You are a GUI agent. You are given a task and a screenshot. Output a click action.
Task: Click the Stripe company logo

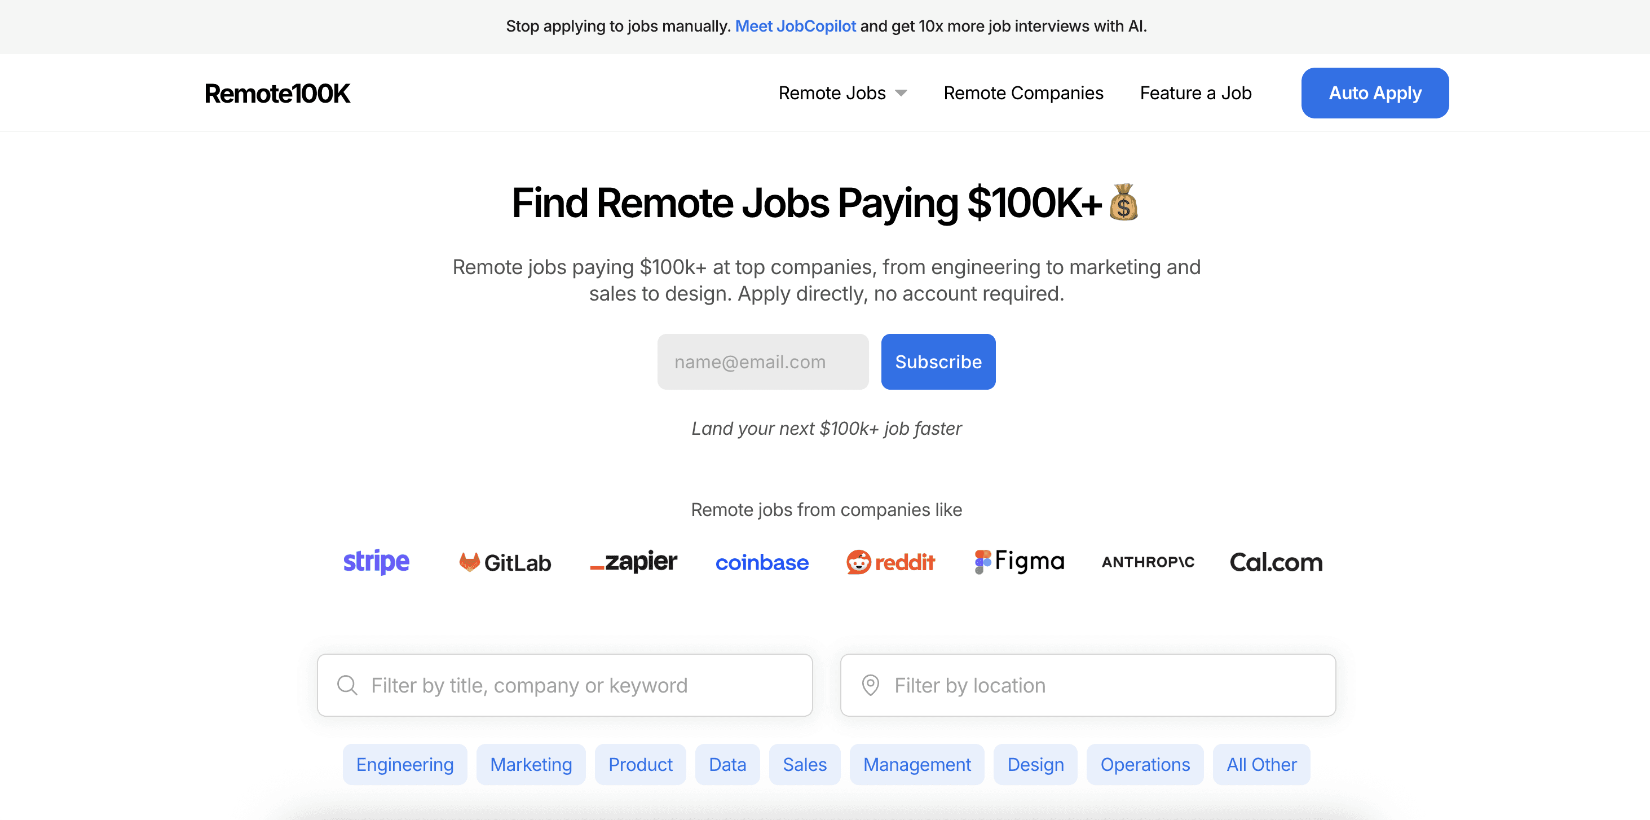tap(376, 562)
